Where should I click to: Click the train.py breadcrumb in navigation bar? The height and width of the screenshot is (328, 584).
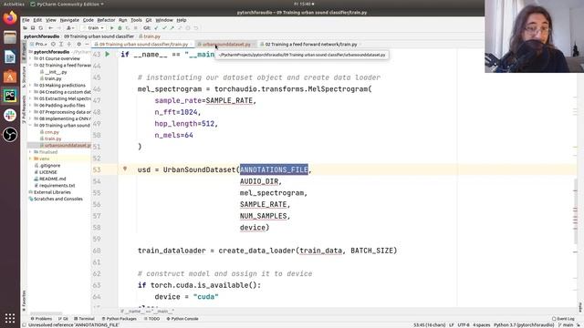click(x=150, y=36)
